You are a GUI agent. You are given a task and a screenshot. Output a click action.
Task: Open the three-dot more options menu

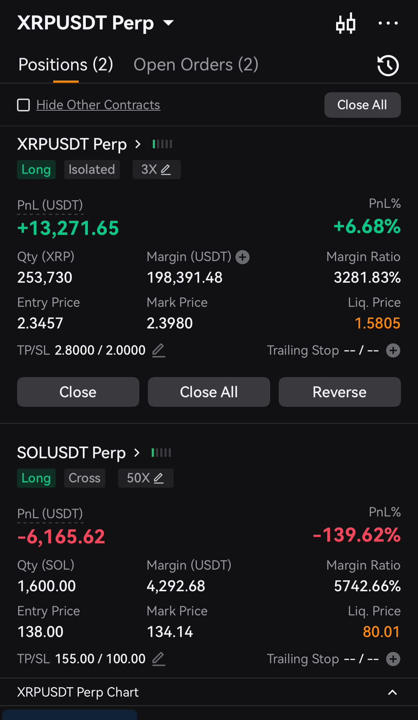coord(388,23)
